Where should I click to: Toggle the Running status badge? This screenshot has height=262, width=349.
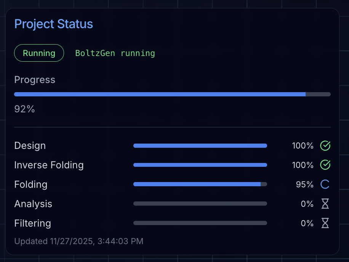click(x=39, y=53)
